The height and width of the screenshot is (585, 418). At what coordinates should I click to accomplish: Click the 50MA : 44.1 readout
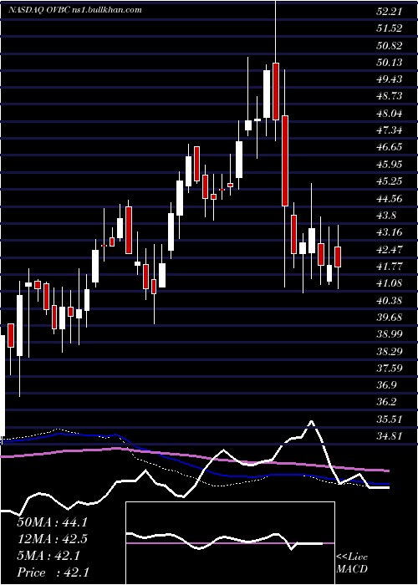pos(52,522)
